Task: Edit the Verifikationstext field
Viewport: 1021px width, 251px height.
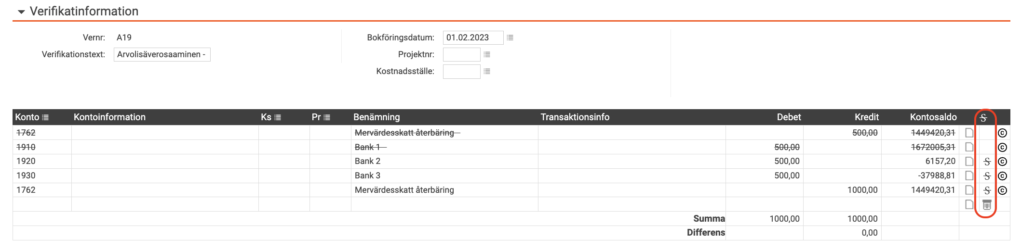Action: tap(162, 54)
